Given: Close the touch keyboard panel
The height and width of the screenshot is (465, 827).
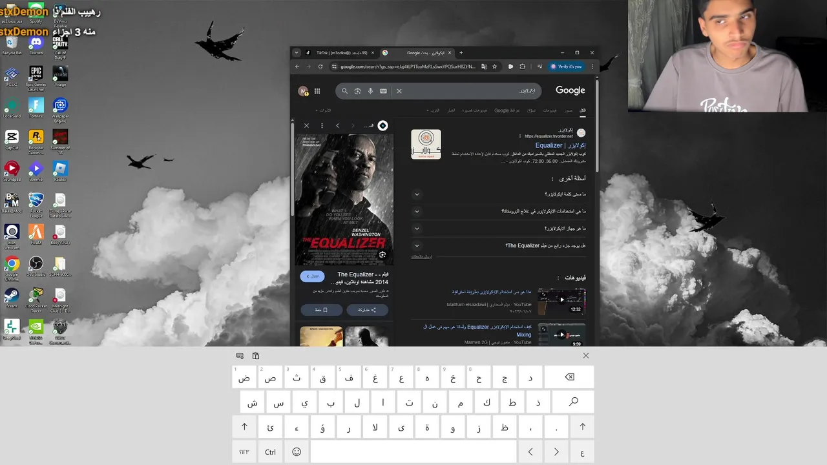Looking at the screenshot, I should (x=585, y=356).
